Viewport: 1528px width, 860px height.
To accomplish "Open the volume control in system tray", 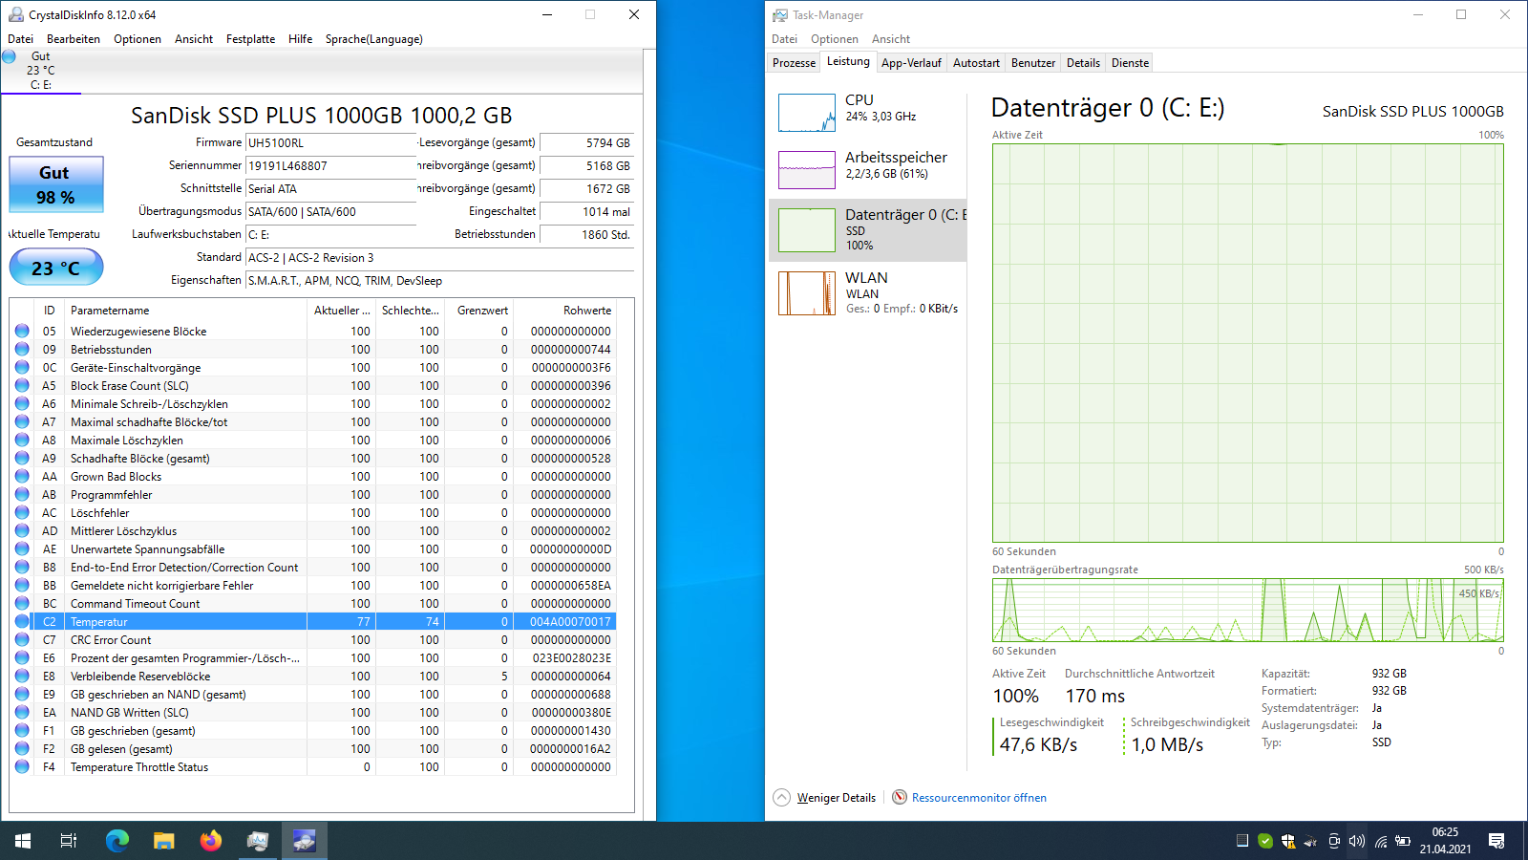I will (x=1357, y=841).
